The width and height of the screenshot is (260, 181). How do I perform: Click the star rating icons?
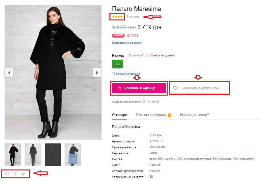tap(117, 16)
